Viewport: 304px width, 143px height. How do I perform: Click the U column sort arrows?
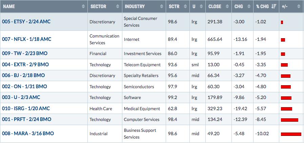click(201, 6)
